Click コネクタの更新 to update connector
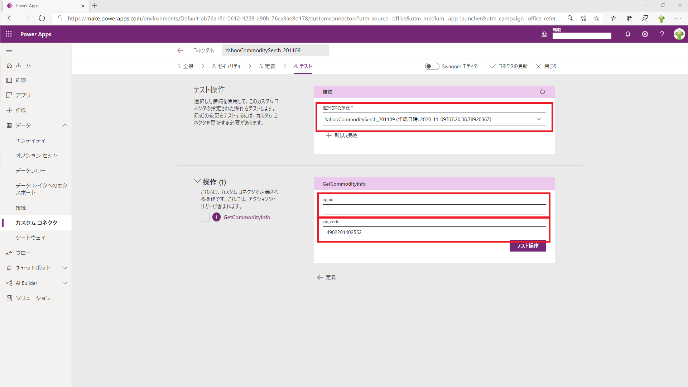 coord(509,66)
